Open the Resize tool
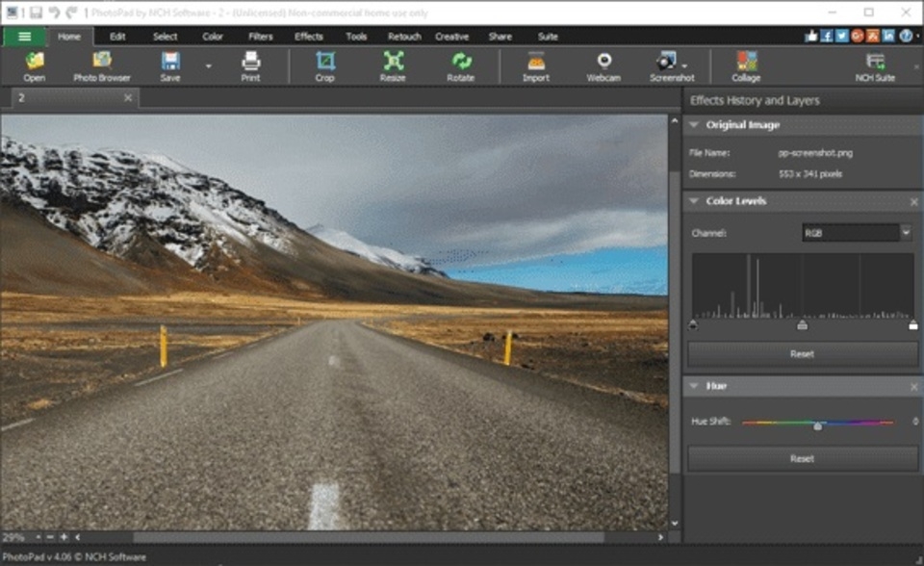The image size is (924, 566). tap(392, 65)
